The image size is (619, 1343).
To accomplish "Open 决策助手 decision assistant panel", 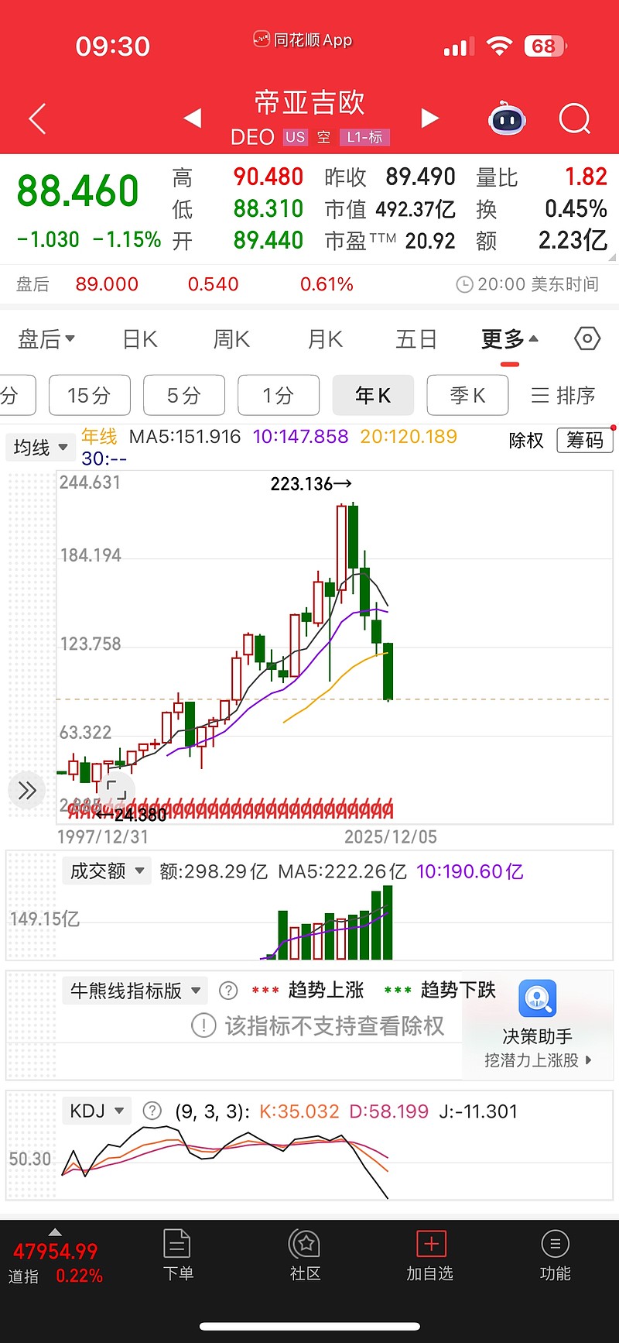I will pyautogui.click(x=538, y=1024).
